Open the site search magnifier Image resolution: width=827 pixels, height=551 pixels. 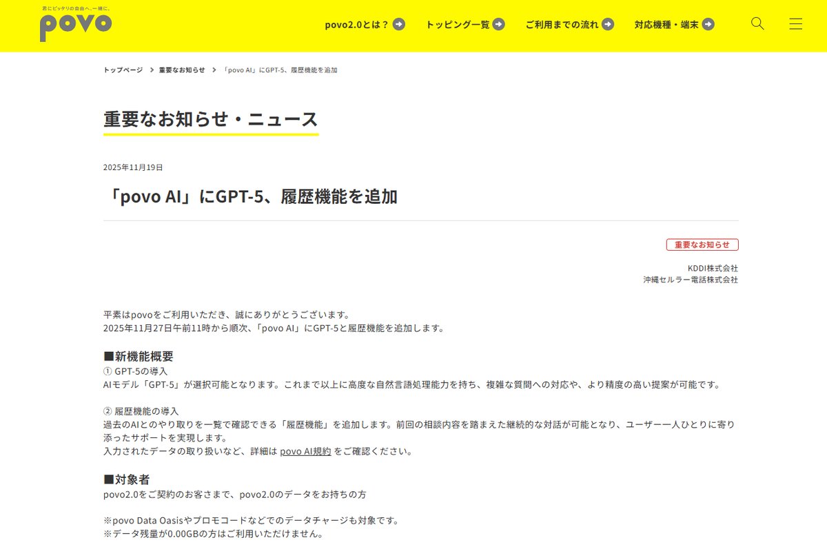point(757,23)
